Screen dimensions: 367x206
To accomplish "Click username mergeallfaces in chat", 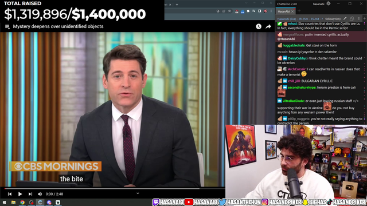I will click(294, 34).
